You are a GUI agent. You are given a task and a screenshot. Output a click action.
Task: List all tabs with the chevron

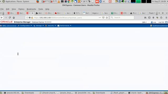pyautogui.click(x=167, y=13)
